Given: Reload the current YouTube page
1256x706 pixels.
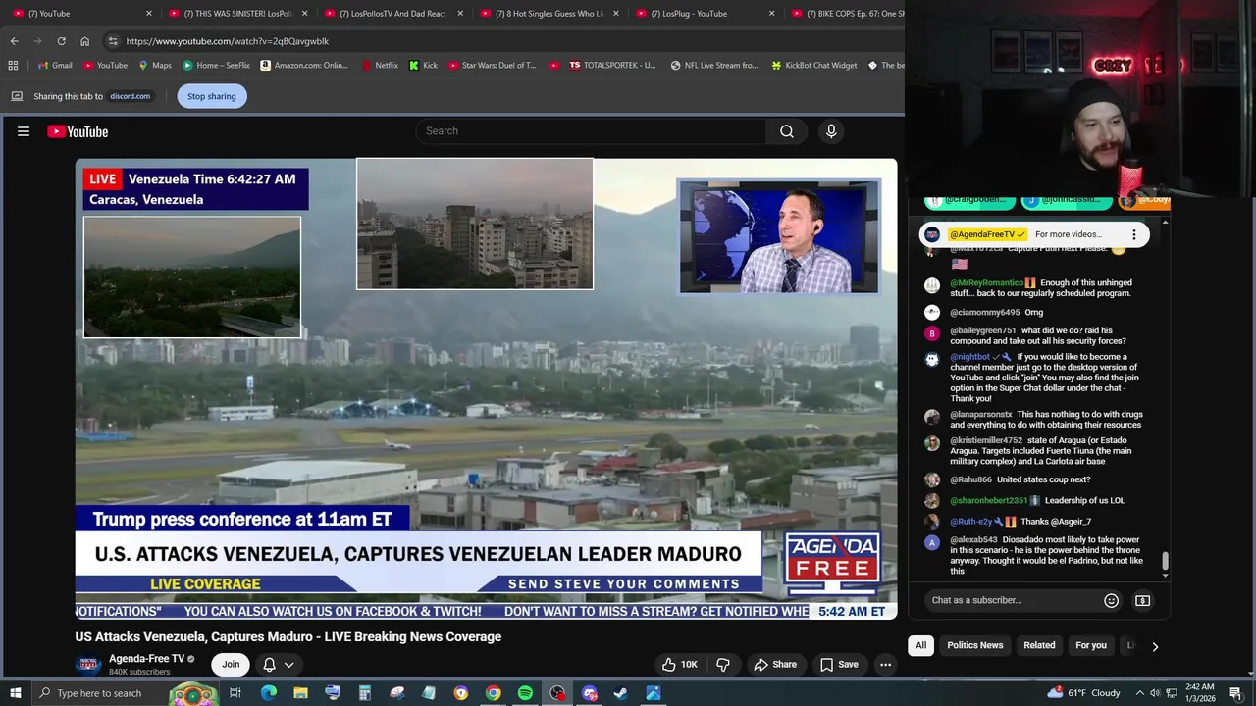Looking at the screenshot, I should click(x=61, y=41).
